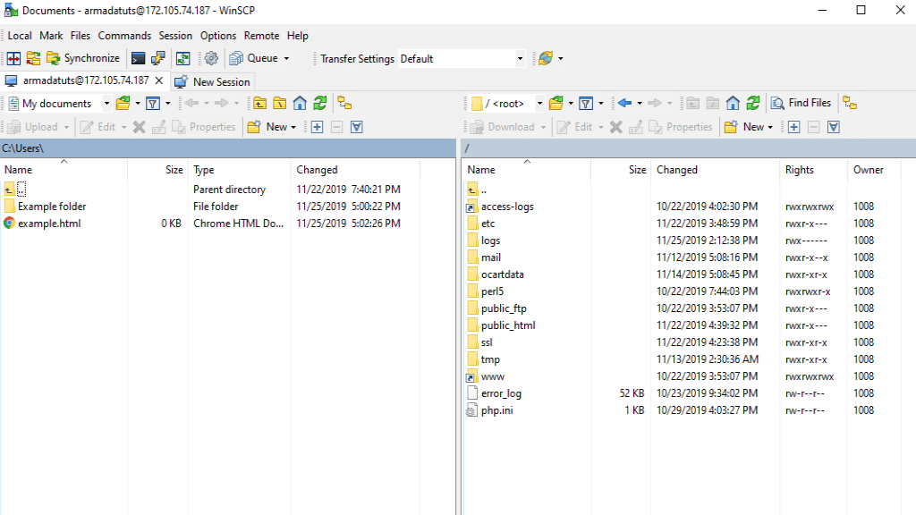Refresh the local panel

point(320,104)
